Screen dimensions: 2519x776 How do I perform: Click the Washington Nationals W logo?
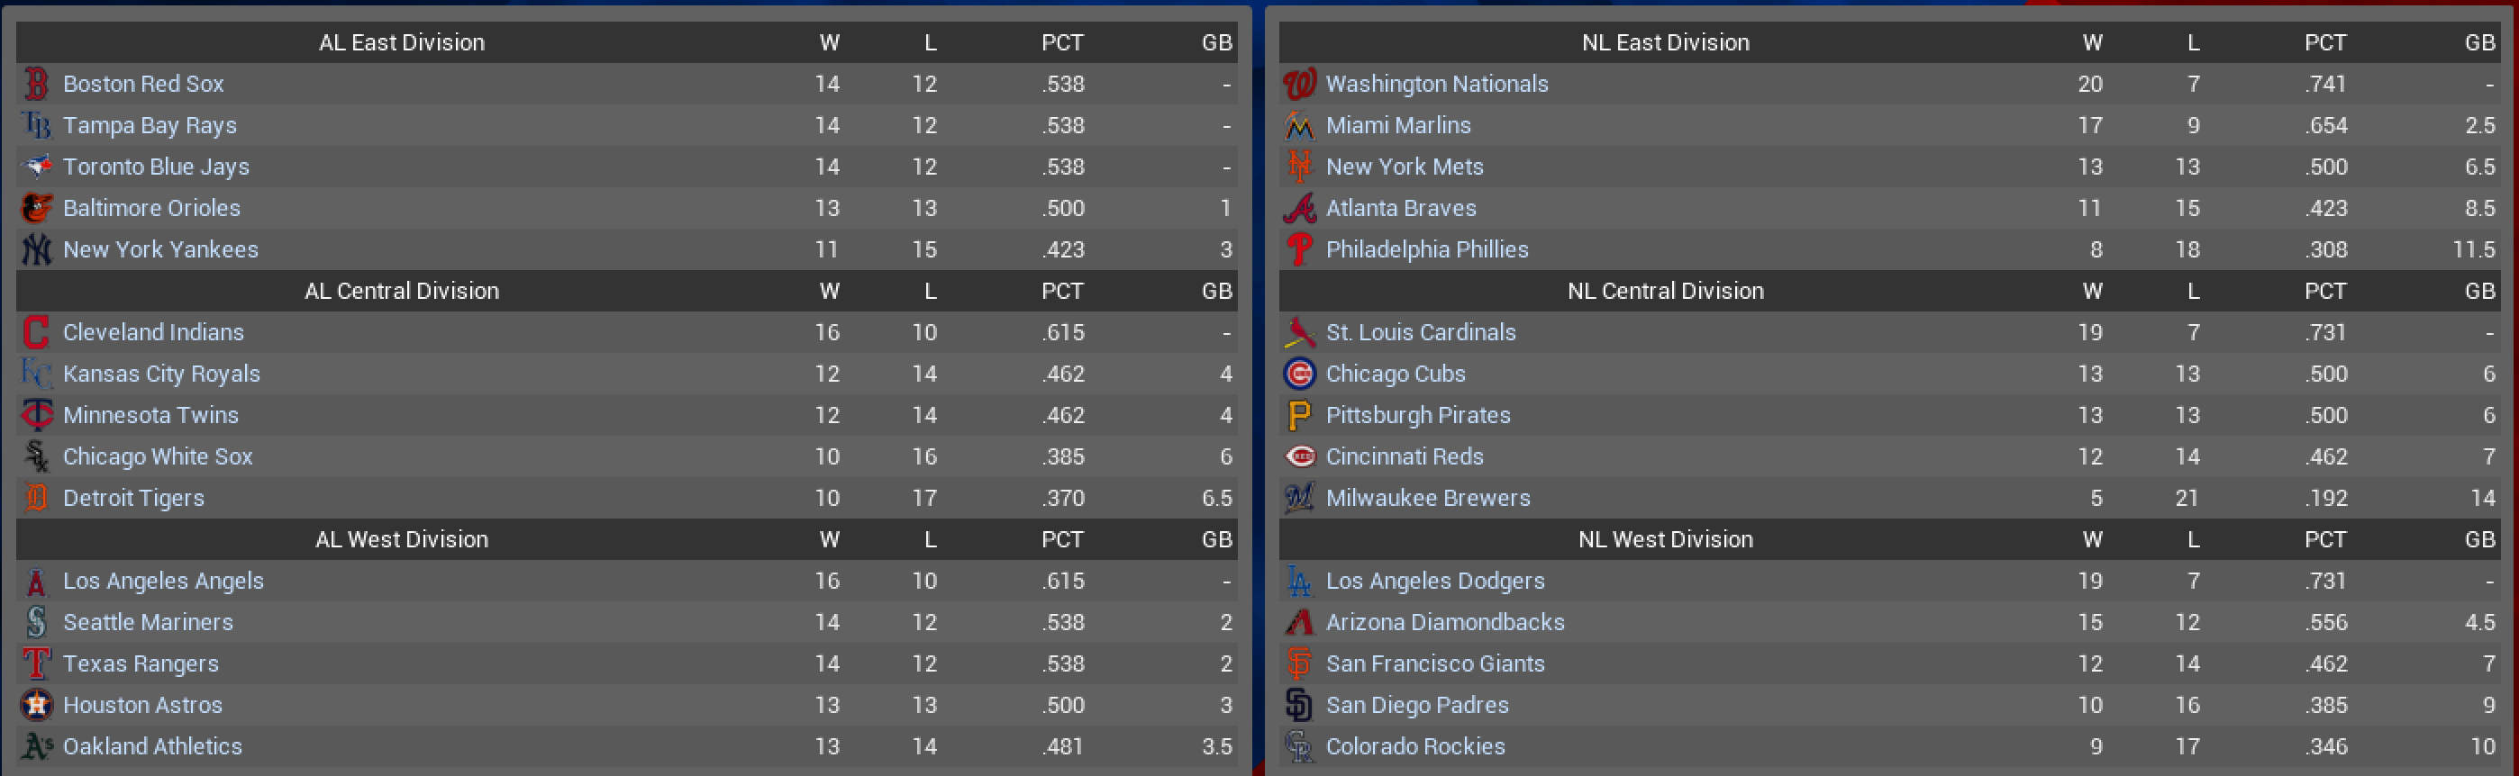coord(1298,84)
